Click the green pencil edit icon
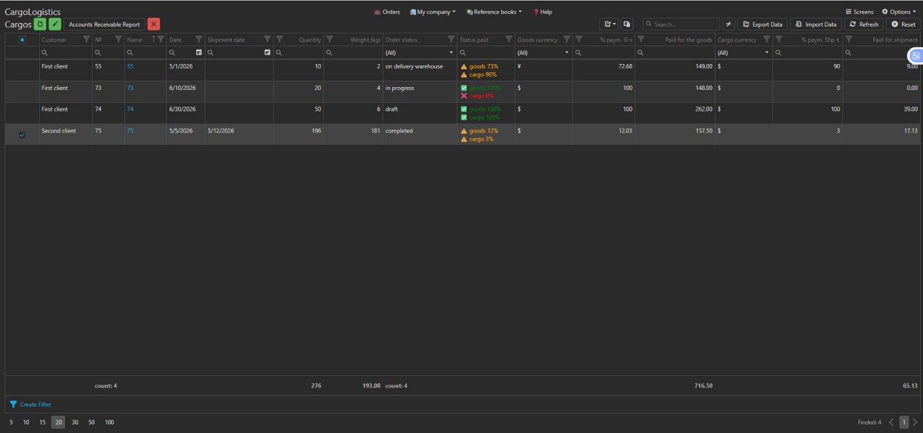Image resolution: width=923 pixels, height=433 pixels. coord(55,24)
